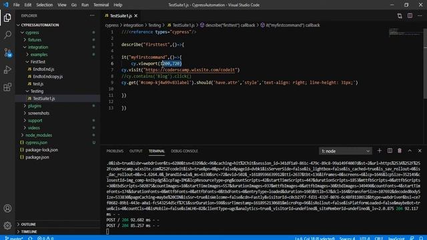The width and height of the screenshot is (427, 240).
Task: Open package-lock.json in explorer
Action: (41, 150)
